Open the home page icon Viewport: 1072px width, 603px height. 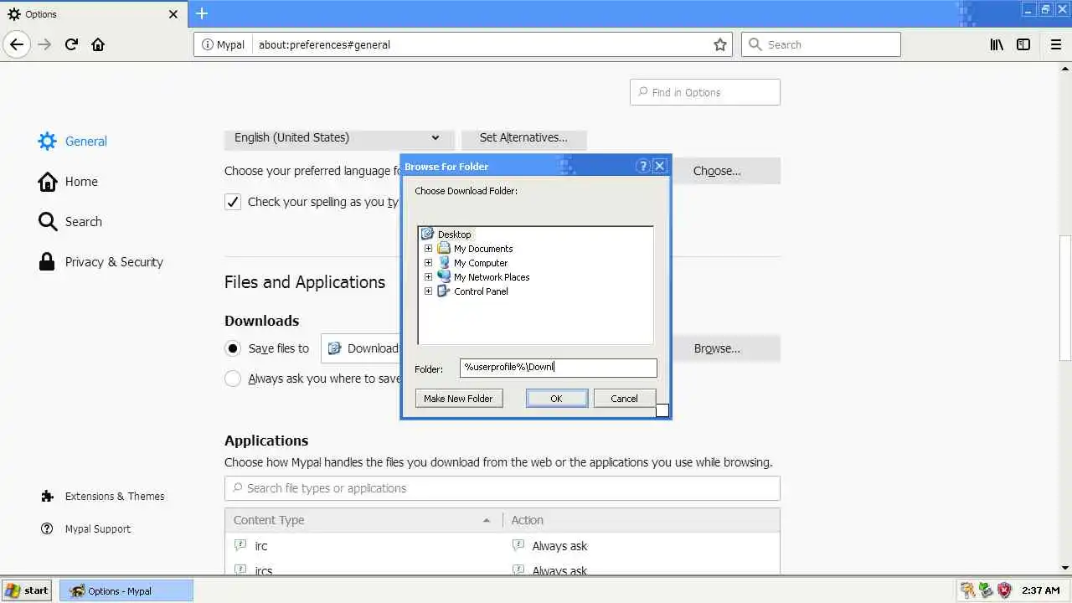(x=98, y=44)
